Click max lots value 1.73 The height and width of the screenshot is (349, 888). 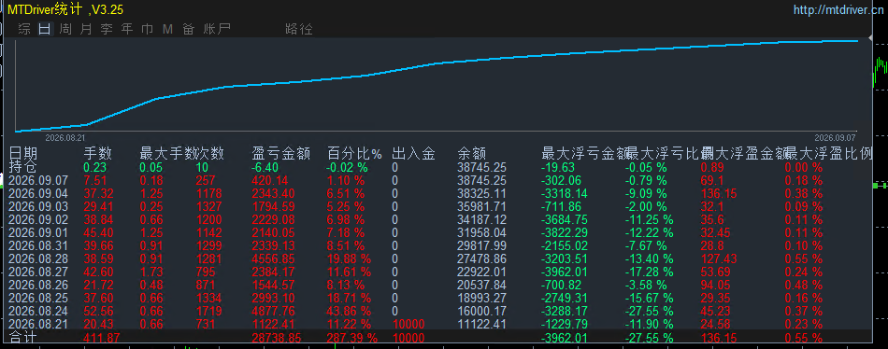click(151, 272)
